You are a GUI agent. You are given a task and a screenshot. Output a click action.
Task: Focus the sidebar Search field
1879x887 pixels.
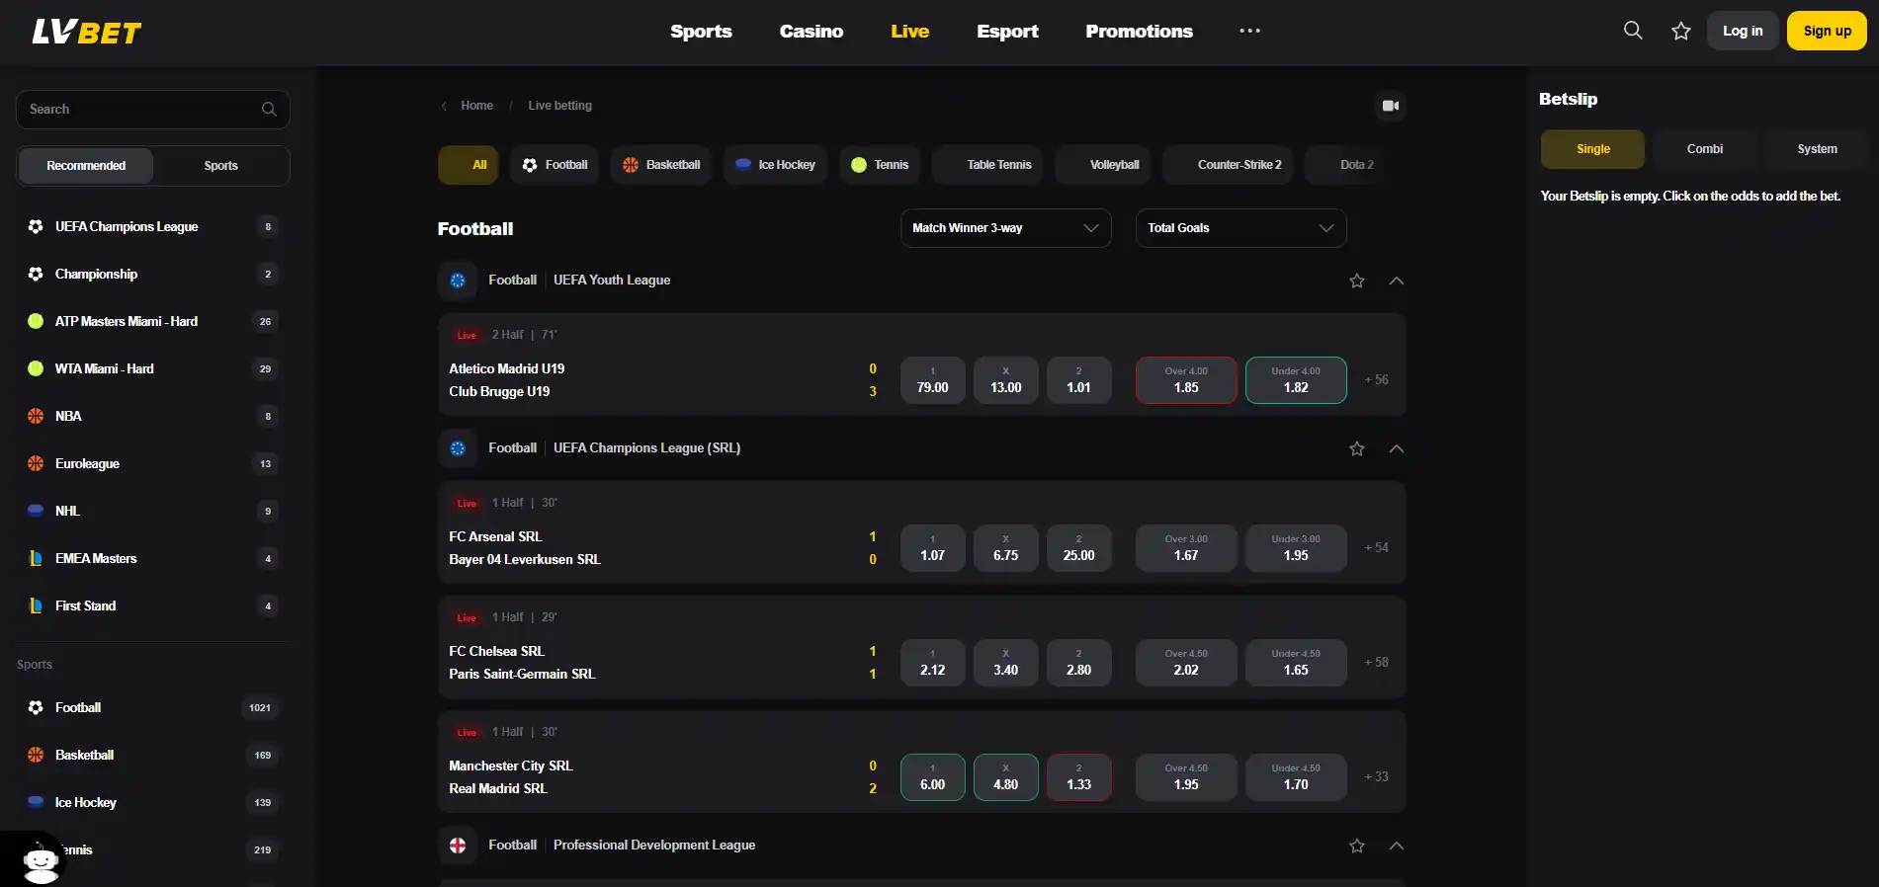click(152, 110)
